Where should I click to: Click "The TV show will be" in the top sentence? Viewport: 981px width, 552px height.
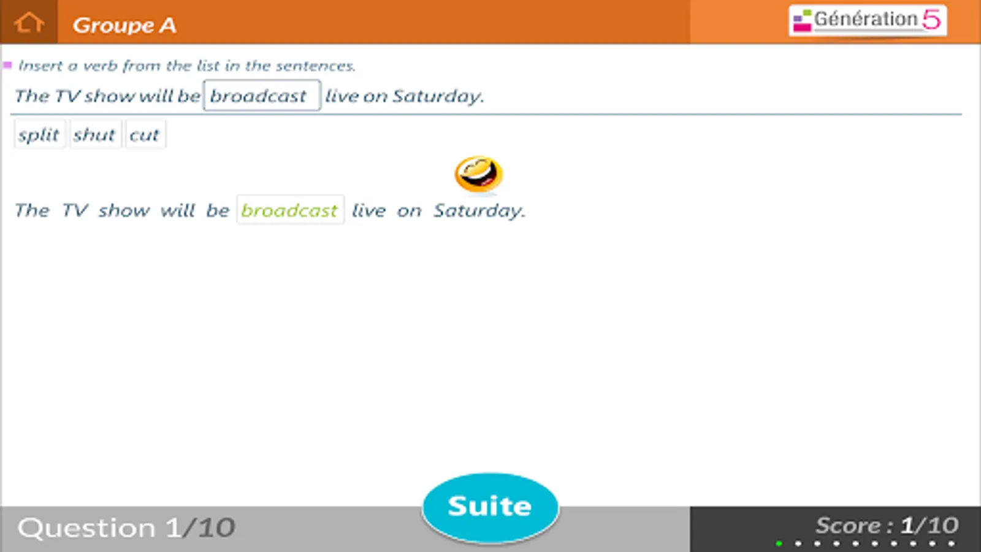click(107, 96)
